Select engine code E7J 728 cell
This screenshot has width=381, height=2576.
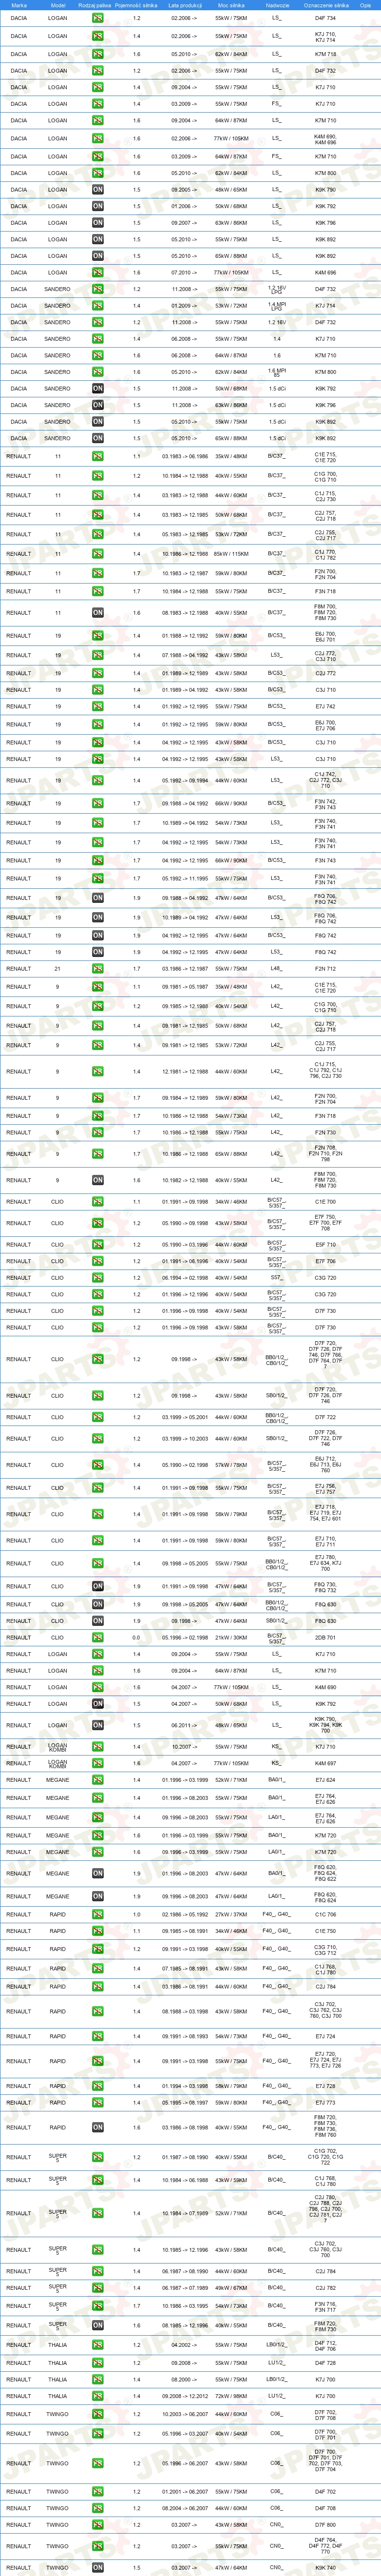(326, 2086)
